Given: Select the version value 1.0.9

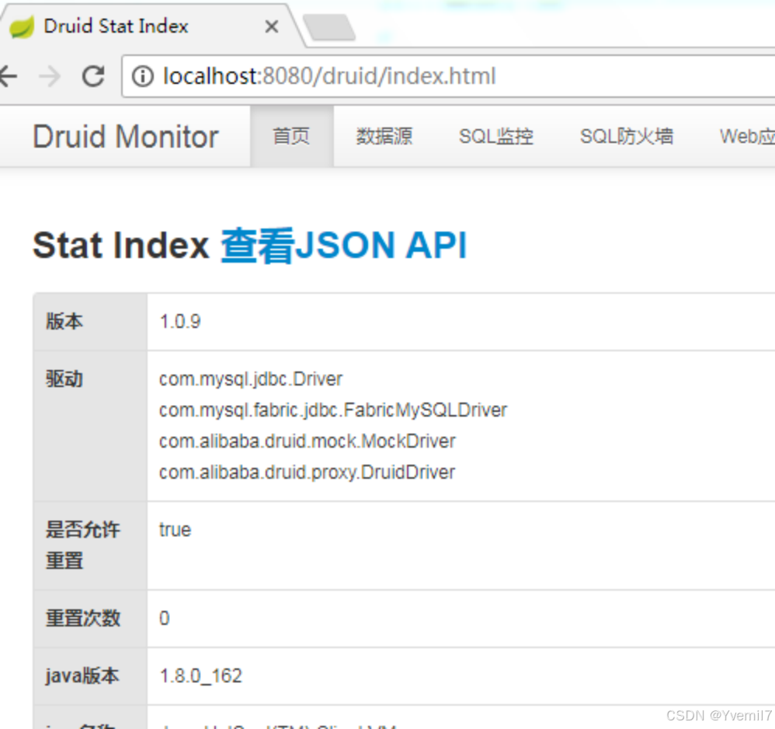Looking at the screenshot, I should [180, 322].
